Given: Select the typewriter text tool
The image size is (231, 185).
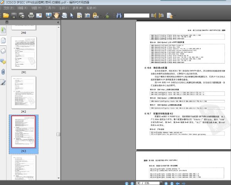Looking at the screenshot, I should point(80,15).
